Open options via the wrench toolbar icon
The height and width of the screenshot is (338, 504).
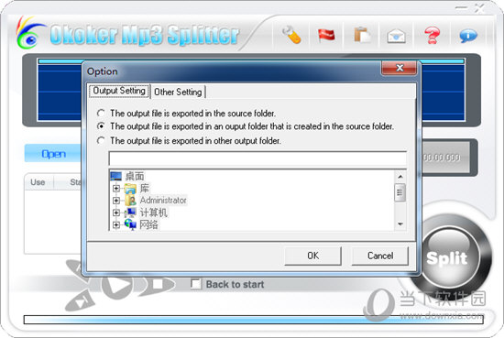point(291,35)
